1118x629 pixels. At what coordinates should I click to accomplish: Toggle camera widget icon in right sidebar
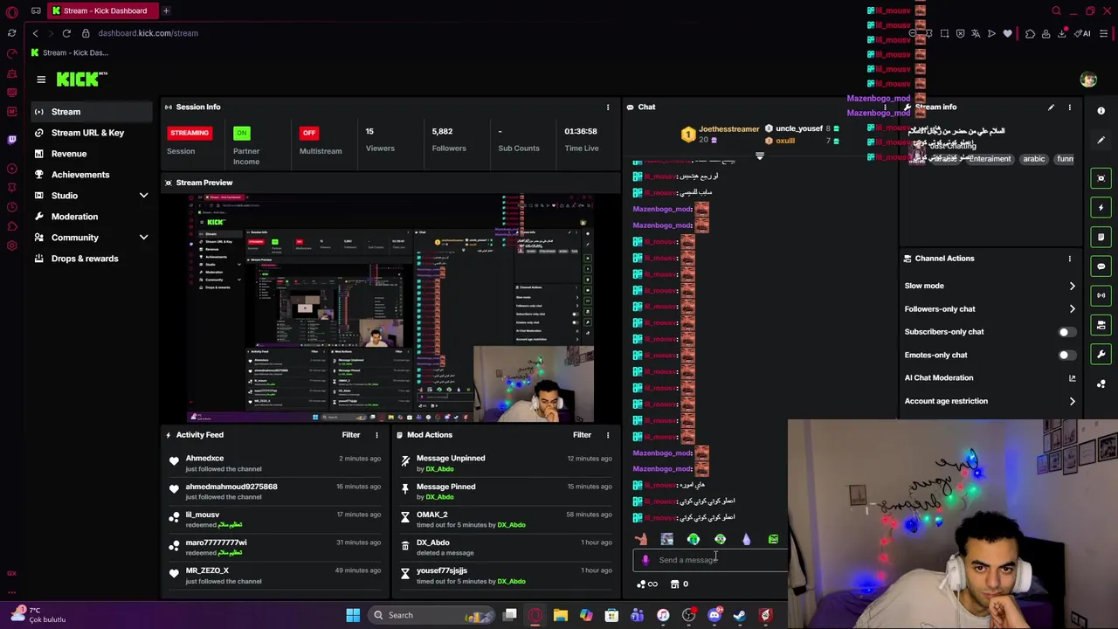coord(1101,325)
